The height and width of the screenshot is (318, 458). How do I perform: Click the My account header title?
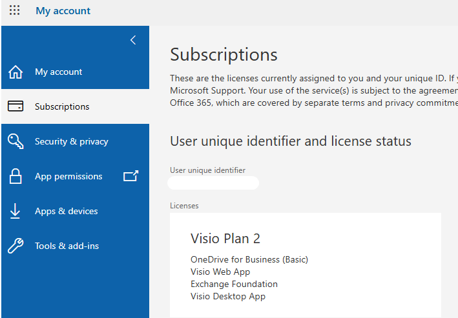(x=63, y=11)
